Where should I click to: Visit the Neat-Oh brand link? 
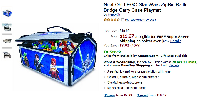click(x=114, y=14)
